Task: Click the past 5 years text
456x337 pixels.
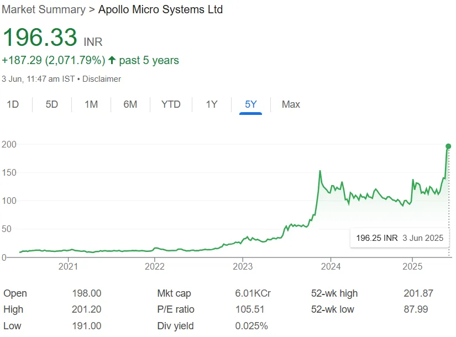Action: tap(149, 60)
